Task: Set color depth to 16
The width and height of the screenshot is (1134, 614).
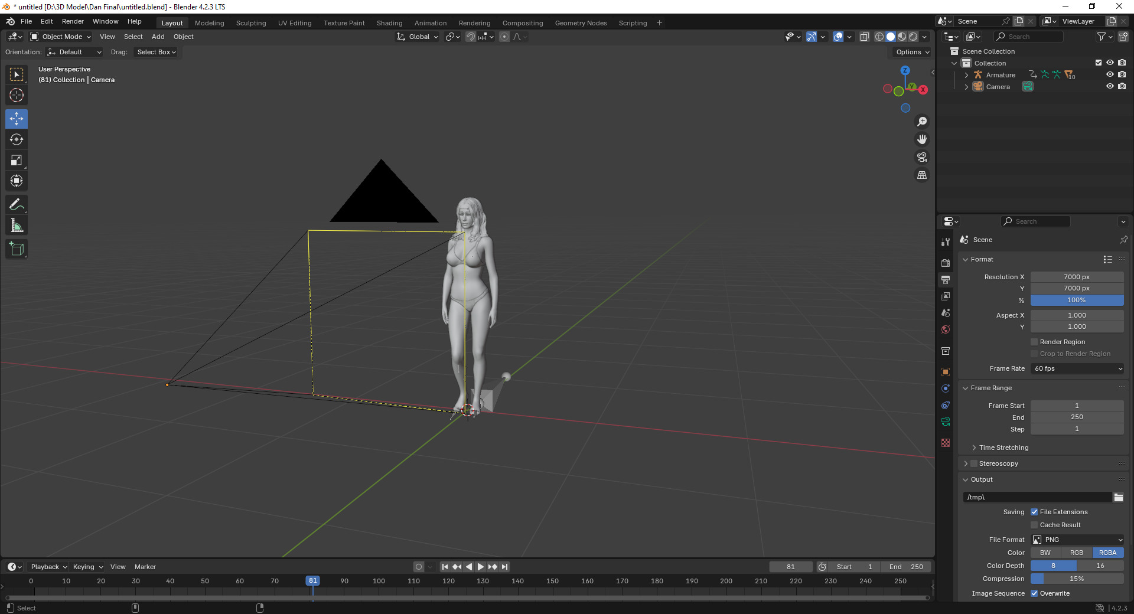Action: point(1100,566)
